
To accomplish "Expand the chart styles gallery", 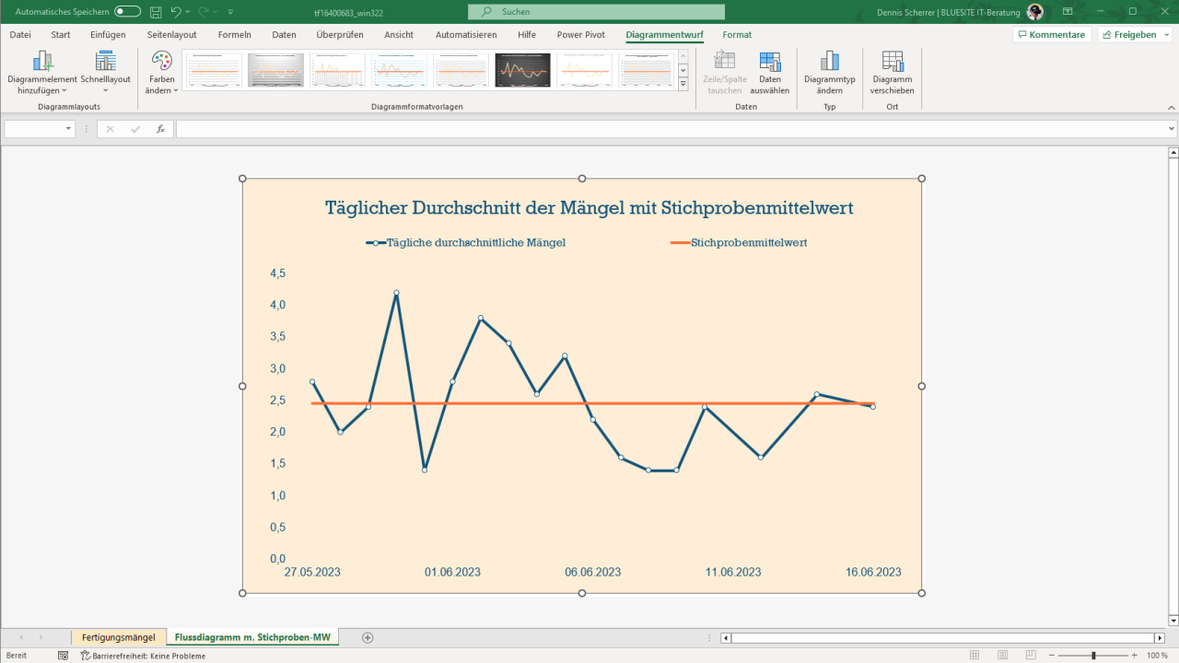I will [683, 84].
